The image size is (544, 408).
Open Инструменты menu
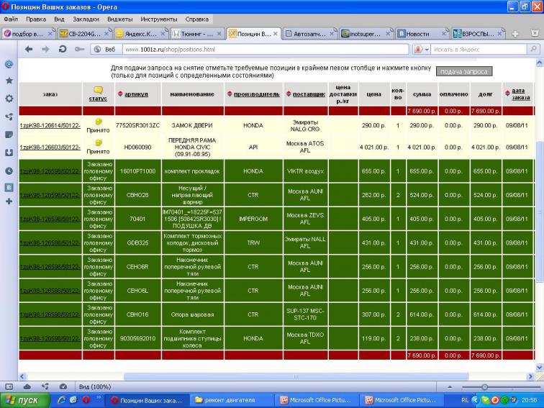coord(159,19)
